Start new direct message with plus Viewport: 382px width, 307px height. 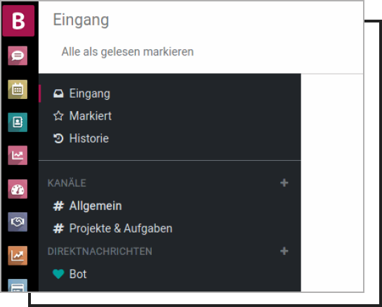click(284, 251)
